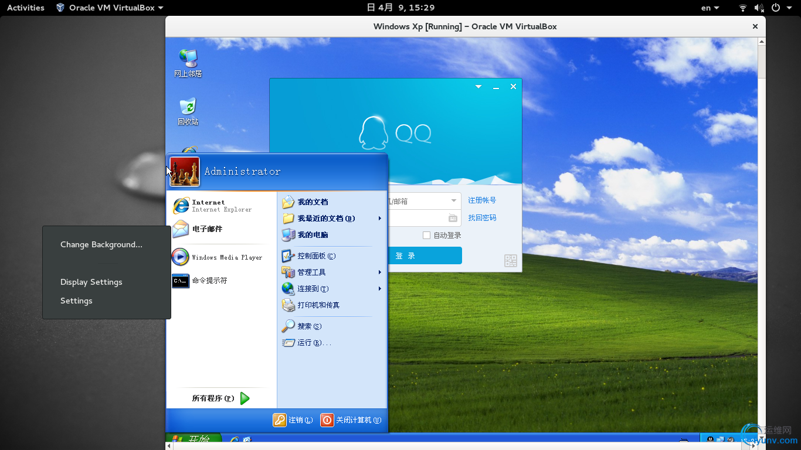Open the 'en' input language dropdown
Image resolution: width=801 pixels, height=450 pixels.
[x=710, y=8]
